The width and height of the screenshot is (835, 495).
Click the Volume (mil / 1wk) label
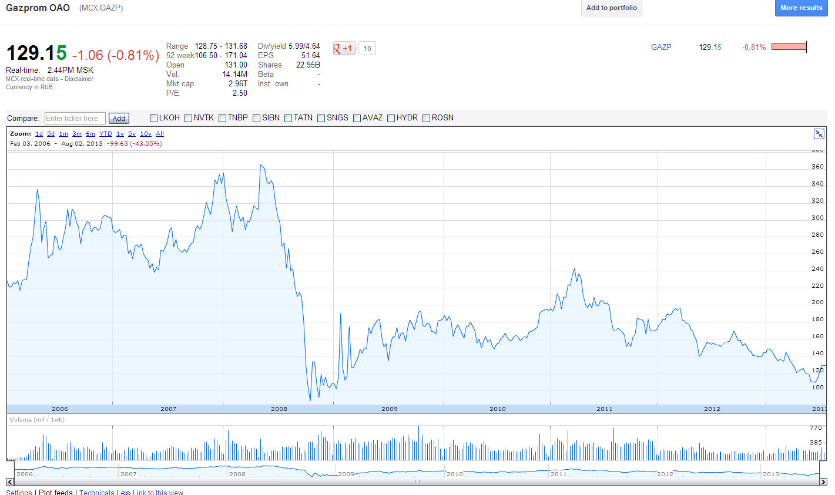(37, 420)
